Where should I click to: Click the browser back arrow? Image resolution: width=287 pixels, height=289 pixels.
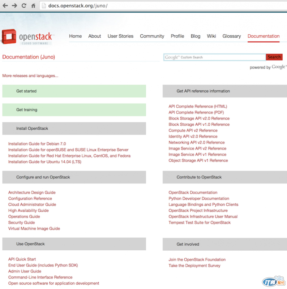(x=5, y=6)
